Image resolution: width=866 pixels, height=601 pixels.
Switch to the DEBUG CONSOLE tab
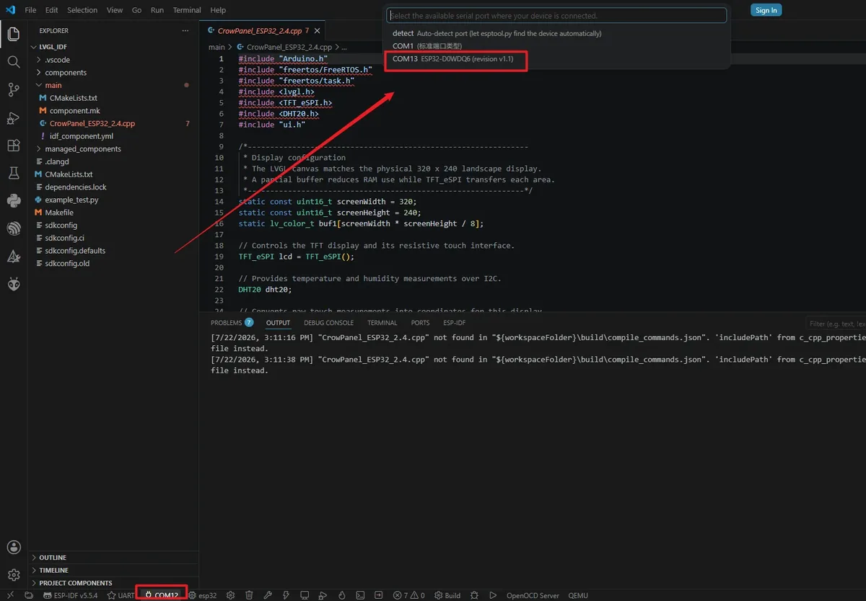click(328, 323)
